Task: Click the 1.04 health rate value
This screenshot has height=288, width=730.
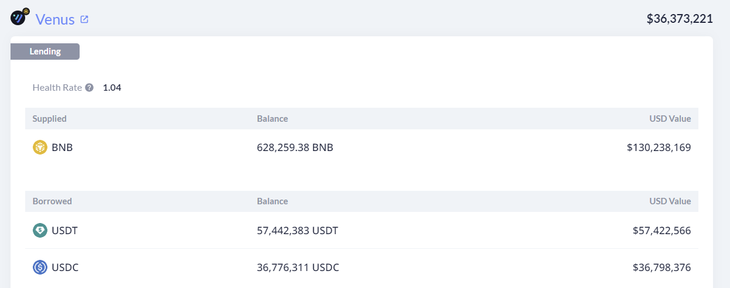Action: click(x=112, y=88)
